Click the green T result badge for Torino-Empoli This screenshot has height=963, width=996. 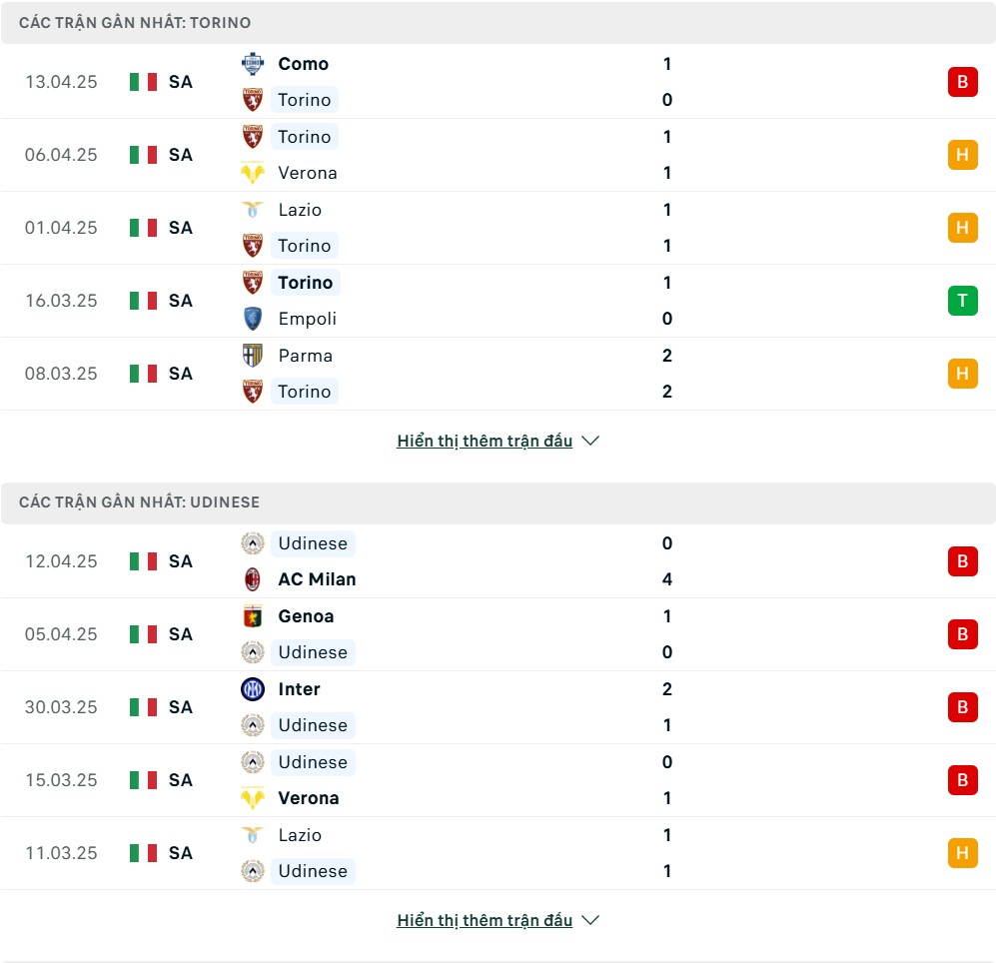click(x=962, y=301)
